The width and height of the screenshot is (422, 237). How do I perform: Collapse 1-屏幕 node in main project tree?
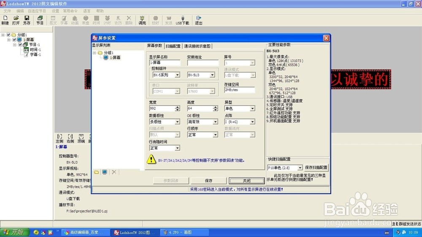coord(9,40)
